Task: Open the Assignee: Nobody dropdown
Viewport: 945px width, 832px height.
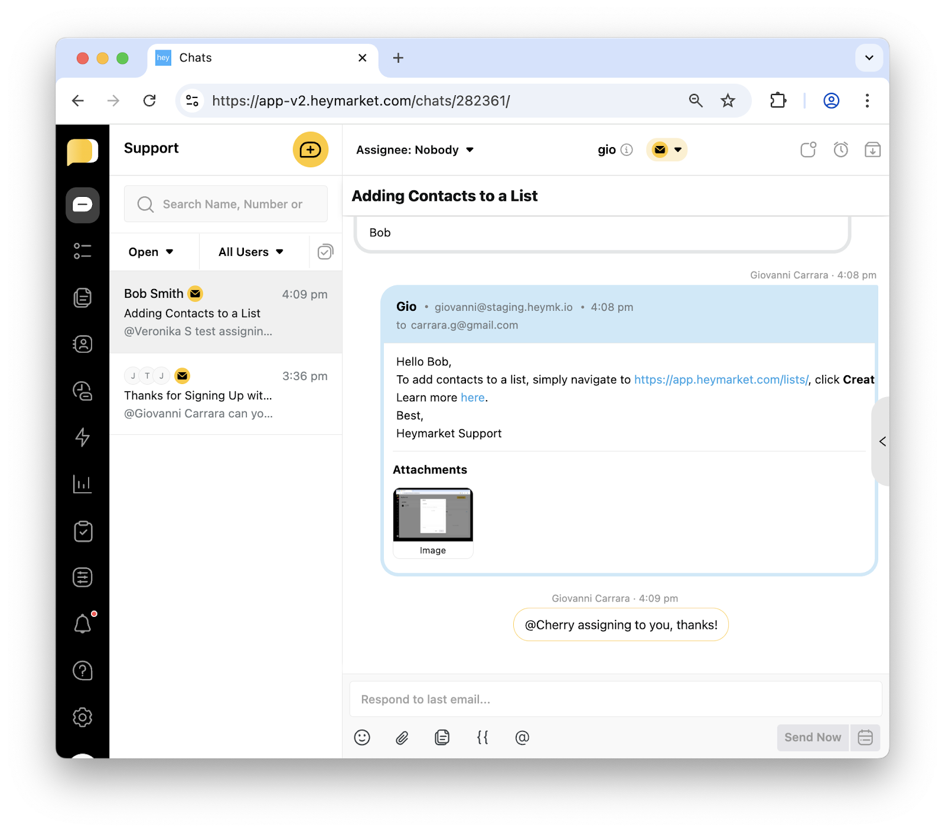Action: tap(415, 150)
